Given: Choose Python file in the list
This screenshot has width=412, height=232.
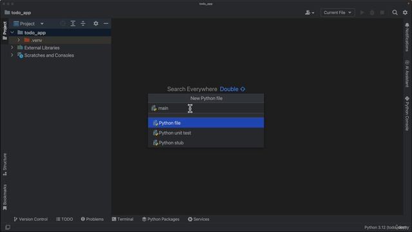Looking at the screenshot, I should [206, 123].
